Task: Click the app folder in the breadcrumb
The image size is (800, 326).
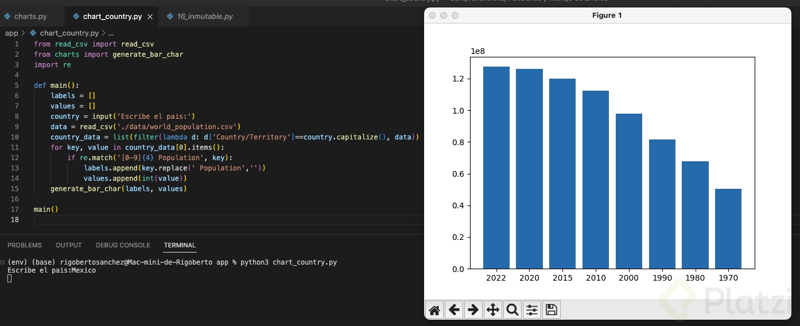Action: [x=11, y=33]
